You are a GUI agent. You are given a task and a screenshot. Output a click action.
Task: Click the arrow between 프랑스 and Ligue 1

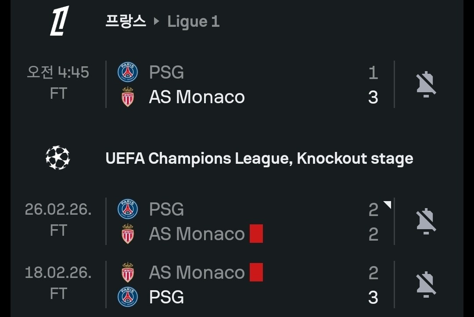pos(157,22)
